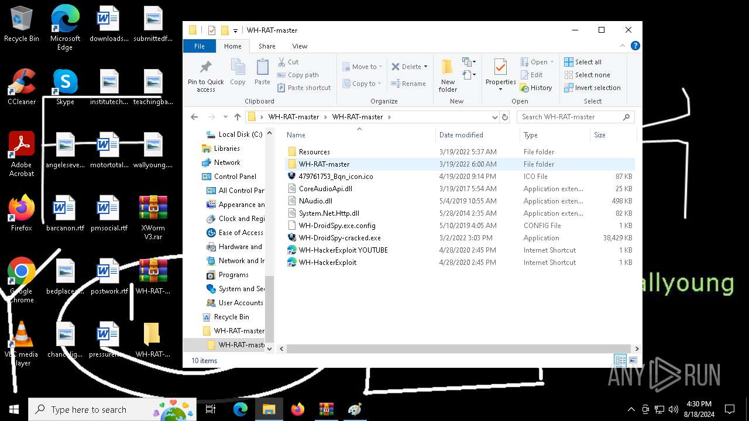Open the address bar history dropdown
The width and height of the screenshot is (749, 421).
[495, 117]
